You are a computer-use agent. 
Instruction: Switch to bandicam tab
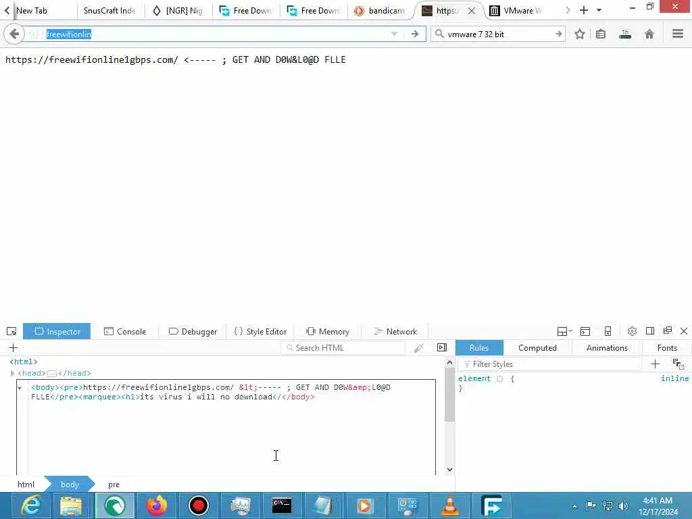(381, 11)
